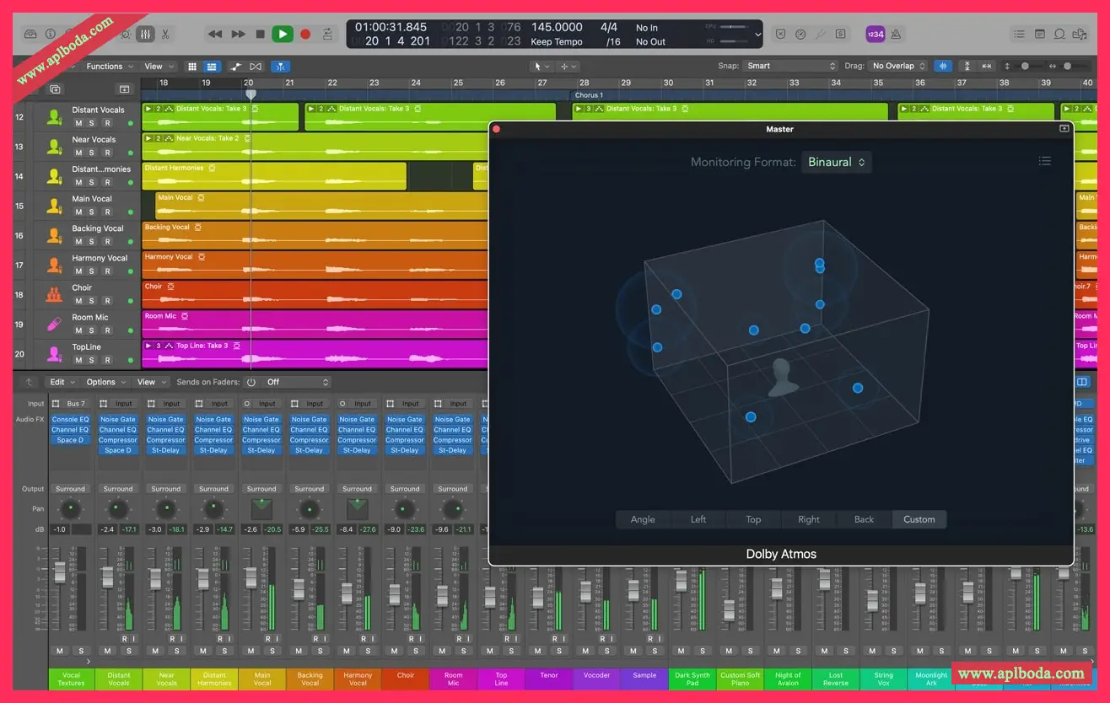The image size is (1110, 703).
Task: Click the Custom view button
Action: (x=919, y=519)
